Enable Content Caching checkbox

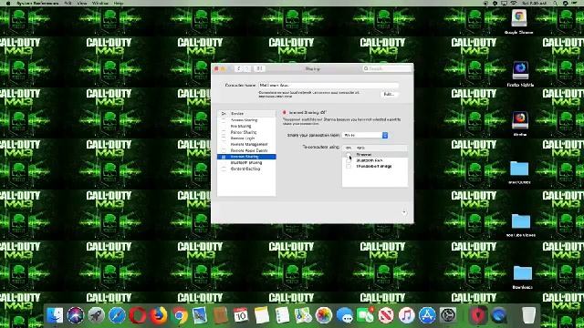[224, 169]
